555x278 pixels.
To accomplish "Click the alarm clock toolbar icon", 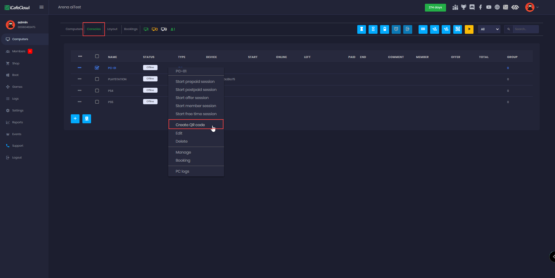I will 396,29.
